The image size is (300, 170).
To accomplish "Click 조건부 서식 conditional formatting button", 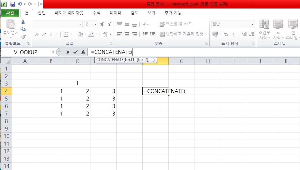I will pos(264,29).
